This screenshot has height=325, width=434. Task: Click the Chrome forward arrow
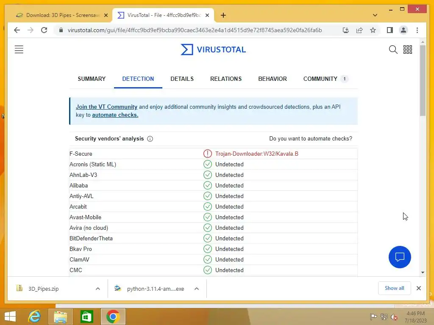click(x=31, y=30)
